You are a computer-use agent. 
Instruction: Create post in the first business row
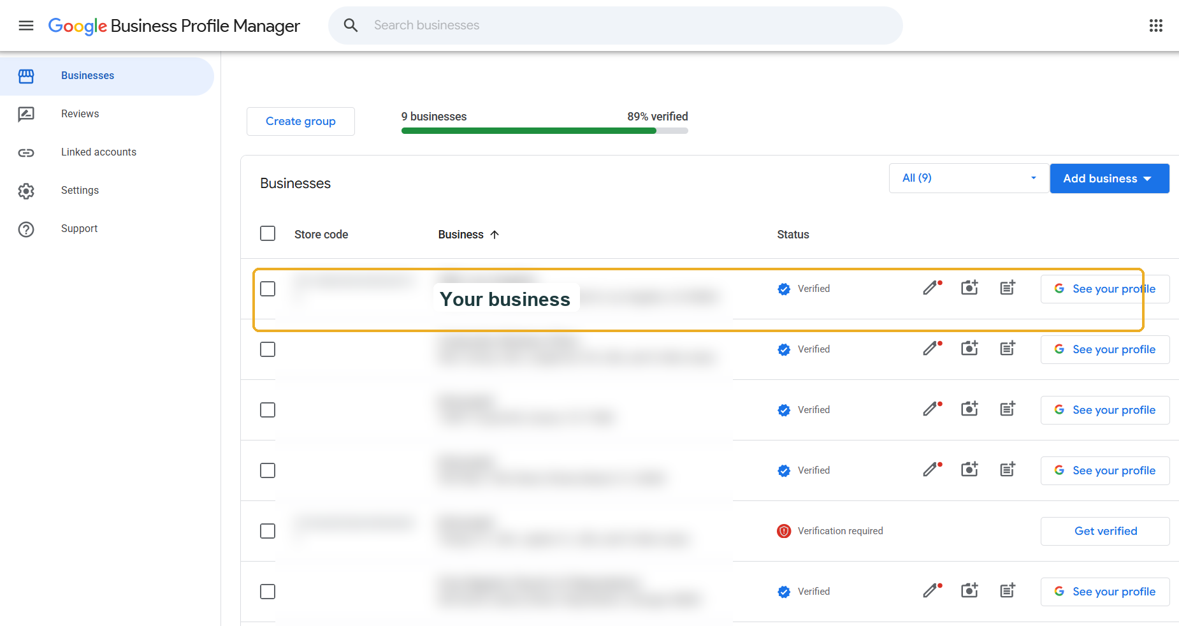[x=1008, y=288]
